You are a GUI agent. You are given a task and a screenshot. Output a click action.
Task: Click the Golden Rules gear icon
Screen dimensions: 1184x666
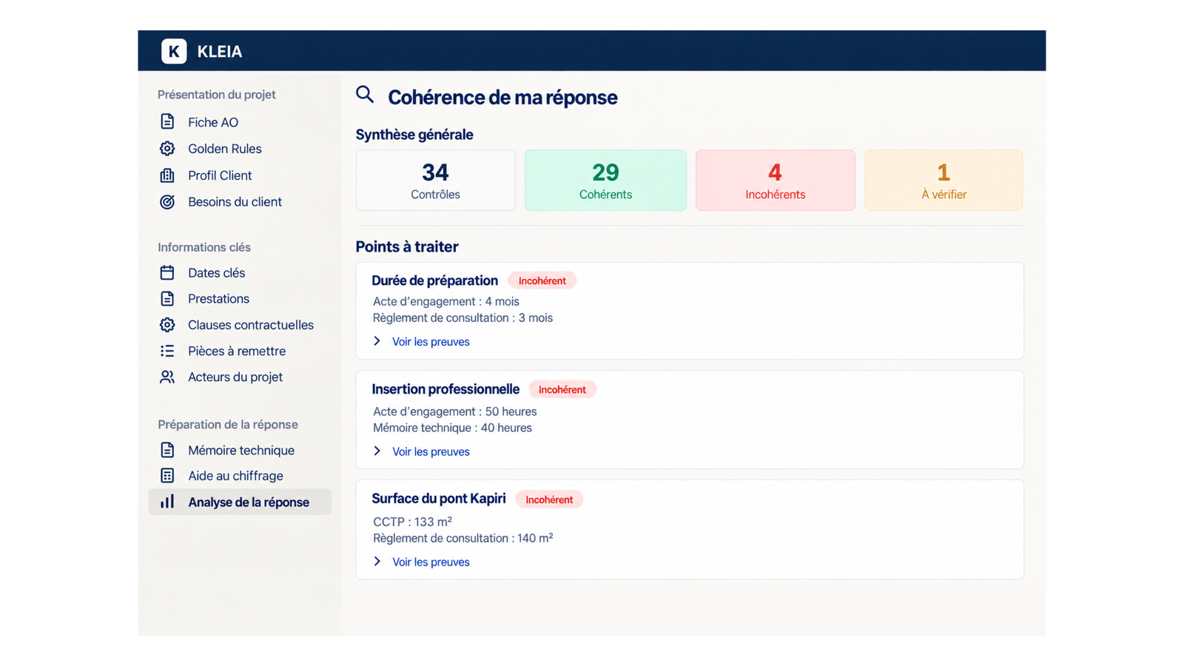[167, 149]
